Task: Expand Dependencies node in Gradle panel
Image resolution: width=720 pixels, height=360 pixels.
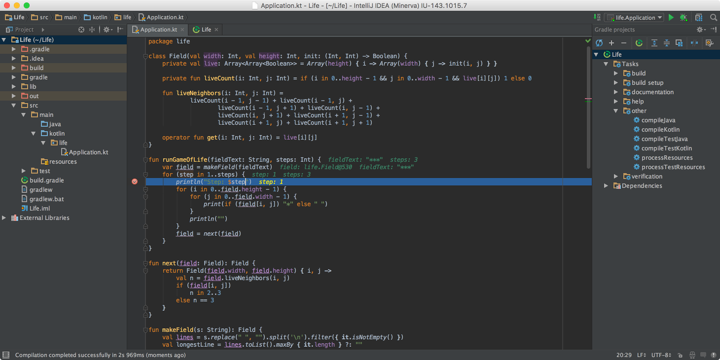Action: pos(606,186)
